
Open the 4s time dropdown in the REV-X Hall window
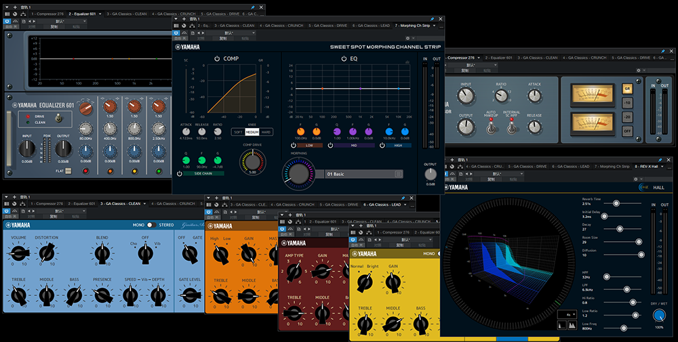point(567,314)
